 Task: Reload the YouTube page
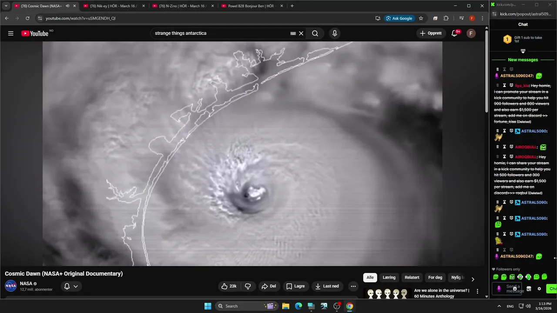tap(27, 18)
